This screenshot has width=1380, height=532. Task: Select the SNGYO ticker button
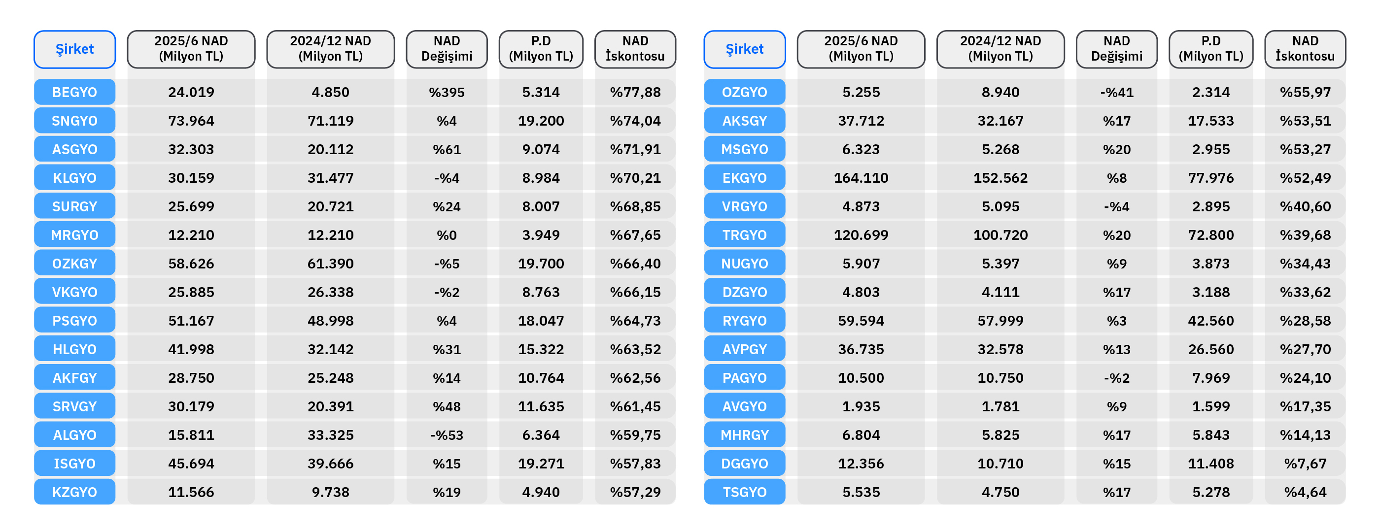pos(74,121)
